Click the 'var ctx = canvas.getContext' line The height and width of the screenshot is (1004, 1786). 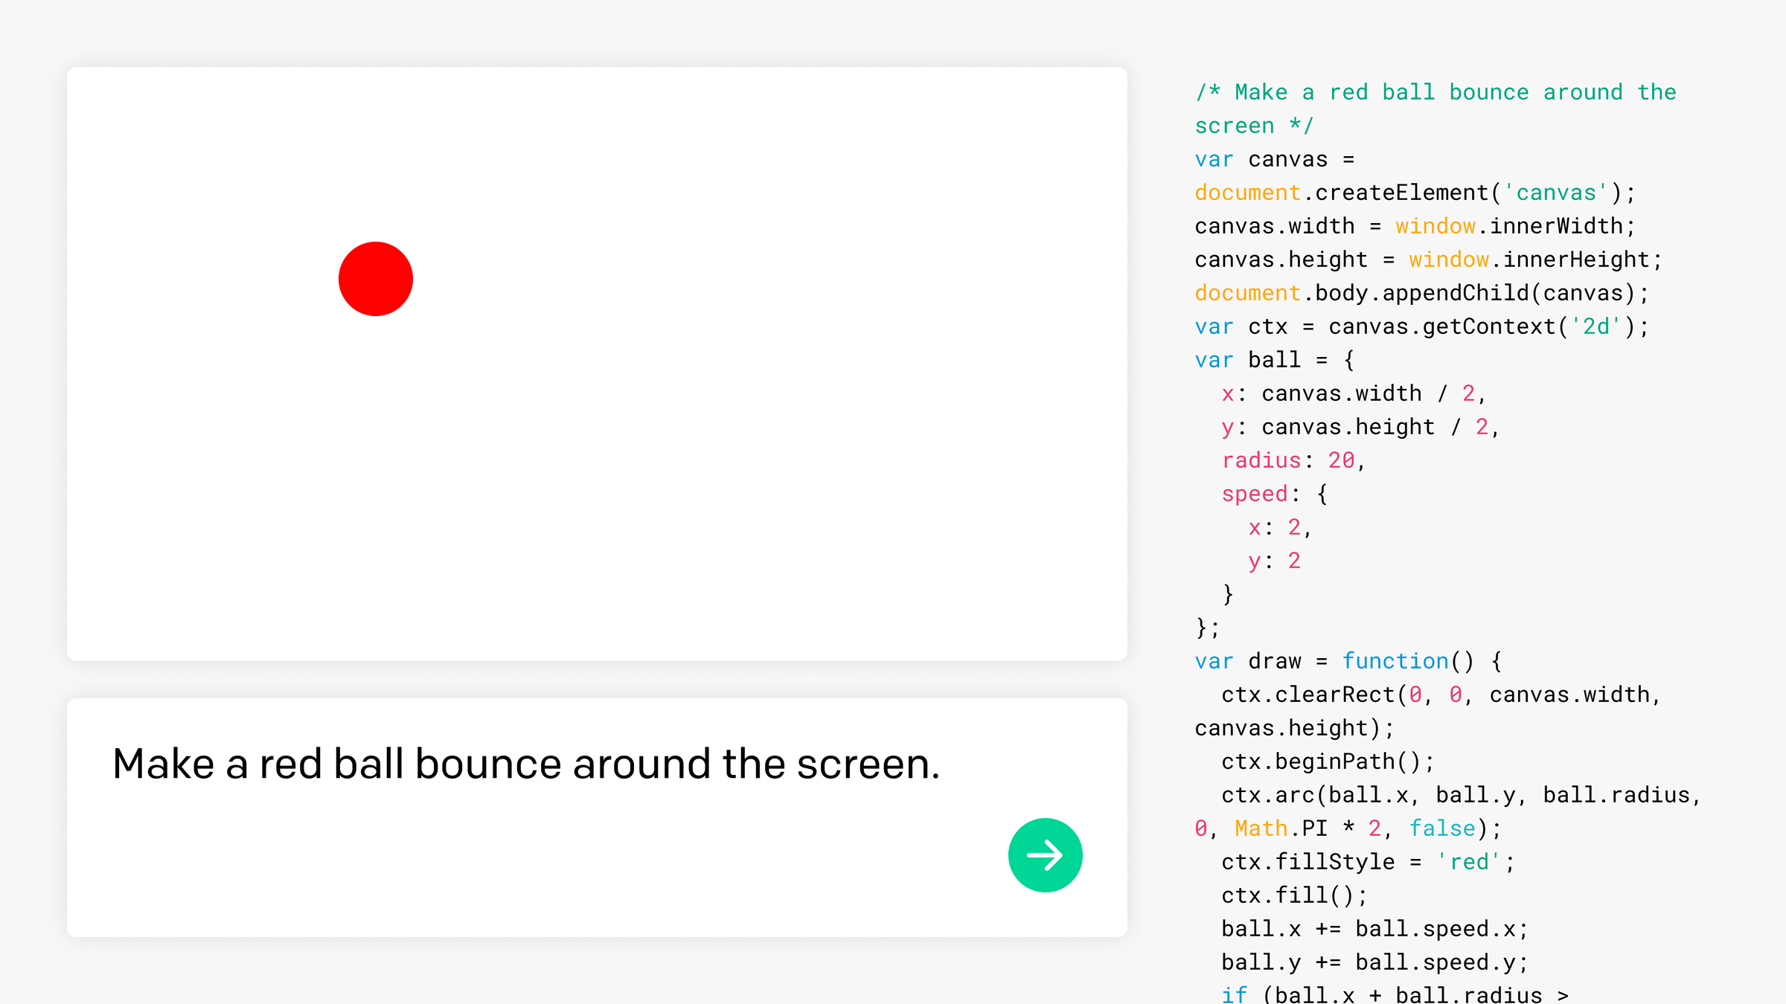pyautogui.click(x=1421, y=326)
